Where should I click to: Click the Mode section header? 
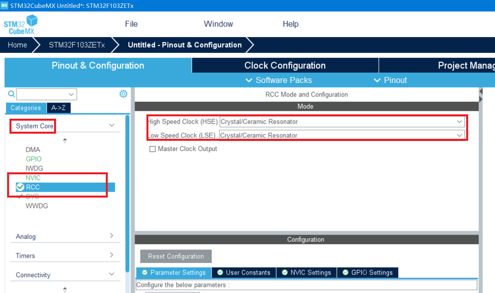click(x=307, y=106)
